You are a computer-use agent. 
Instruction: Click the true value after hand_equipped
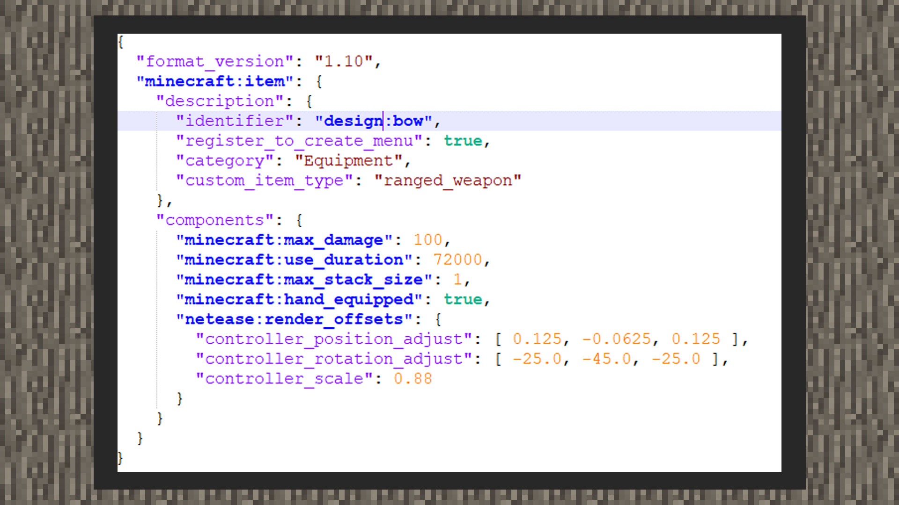pyautogui.click(x=463, y=299)
